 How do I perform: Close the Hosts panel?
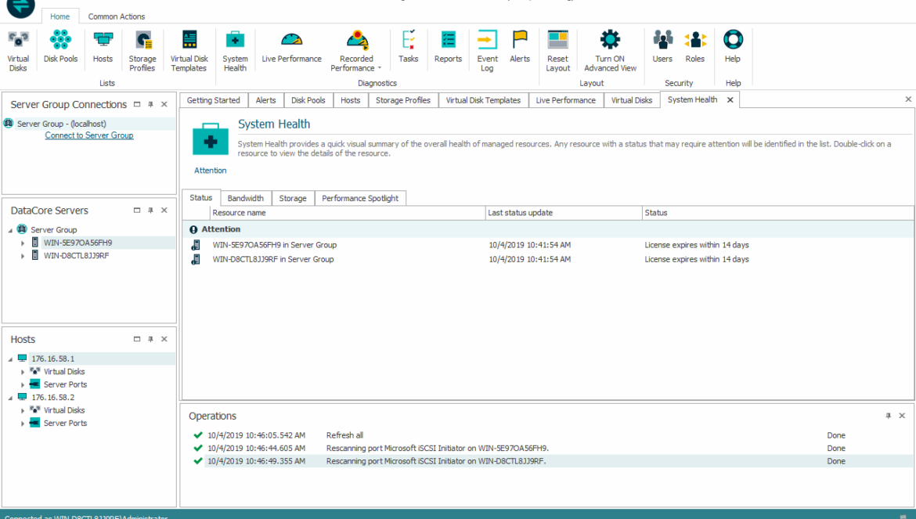tap(164, 339)
